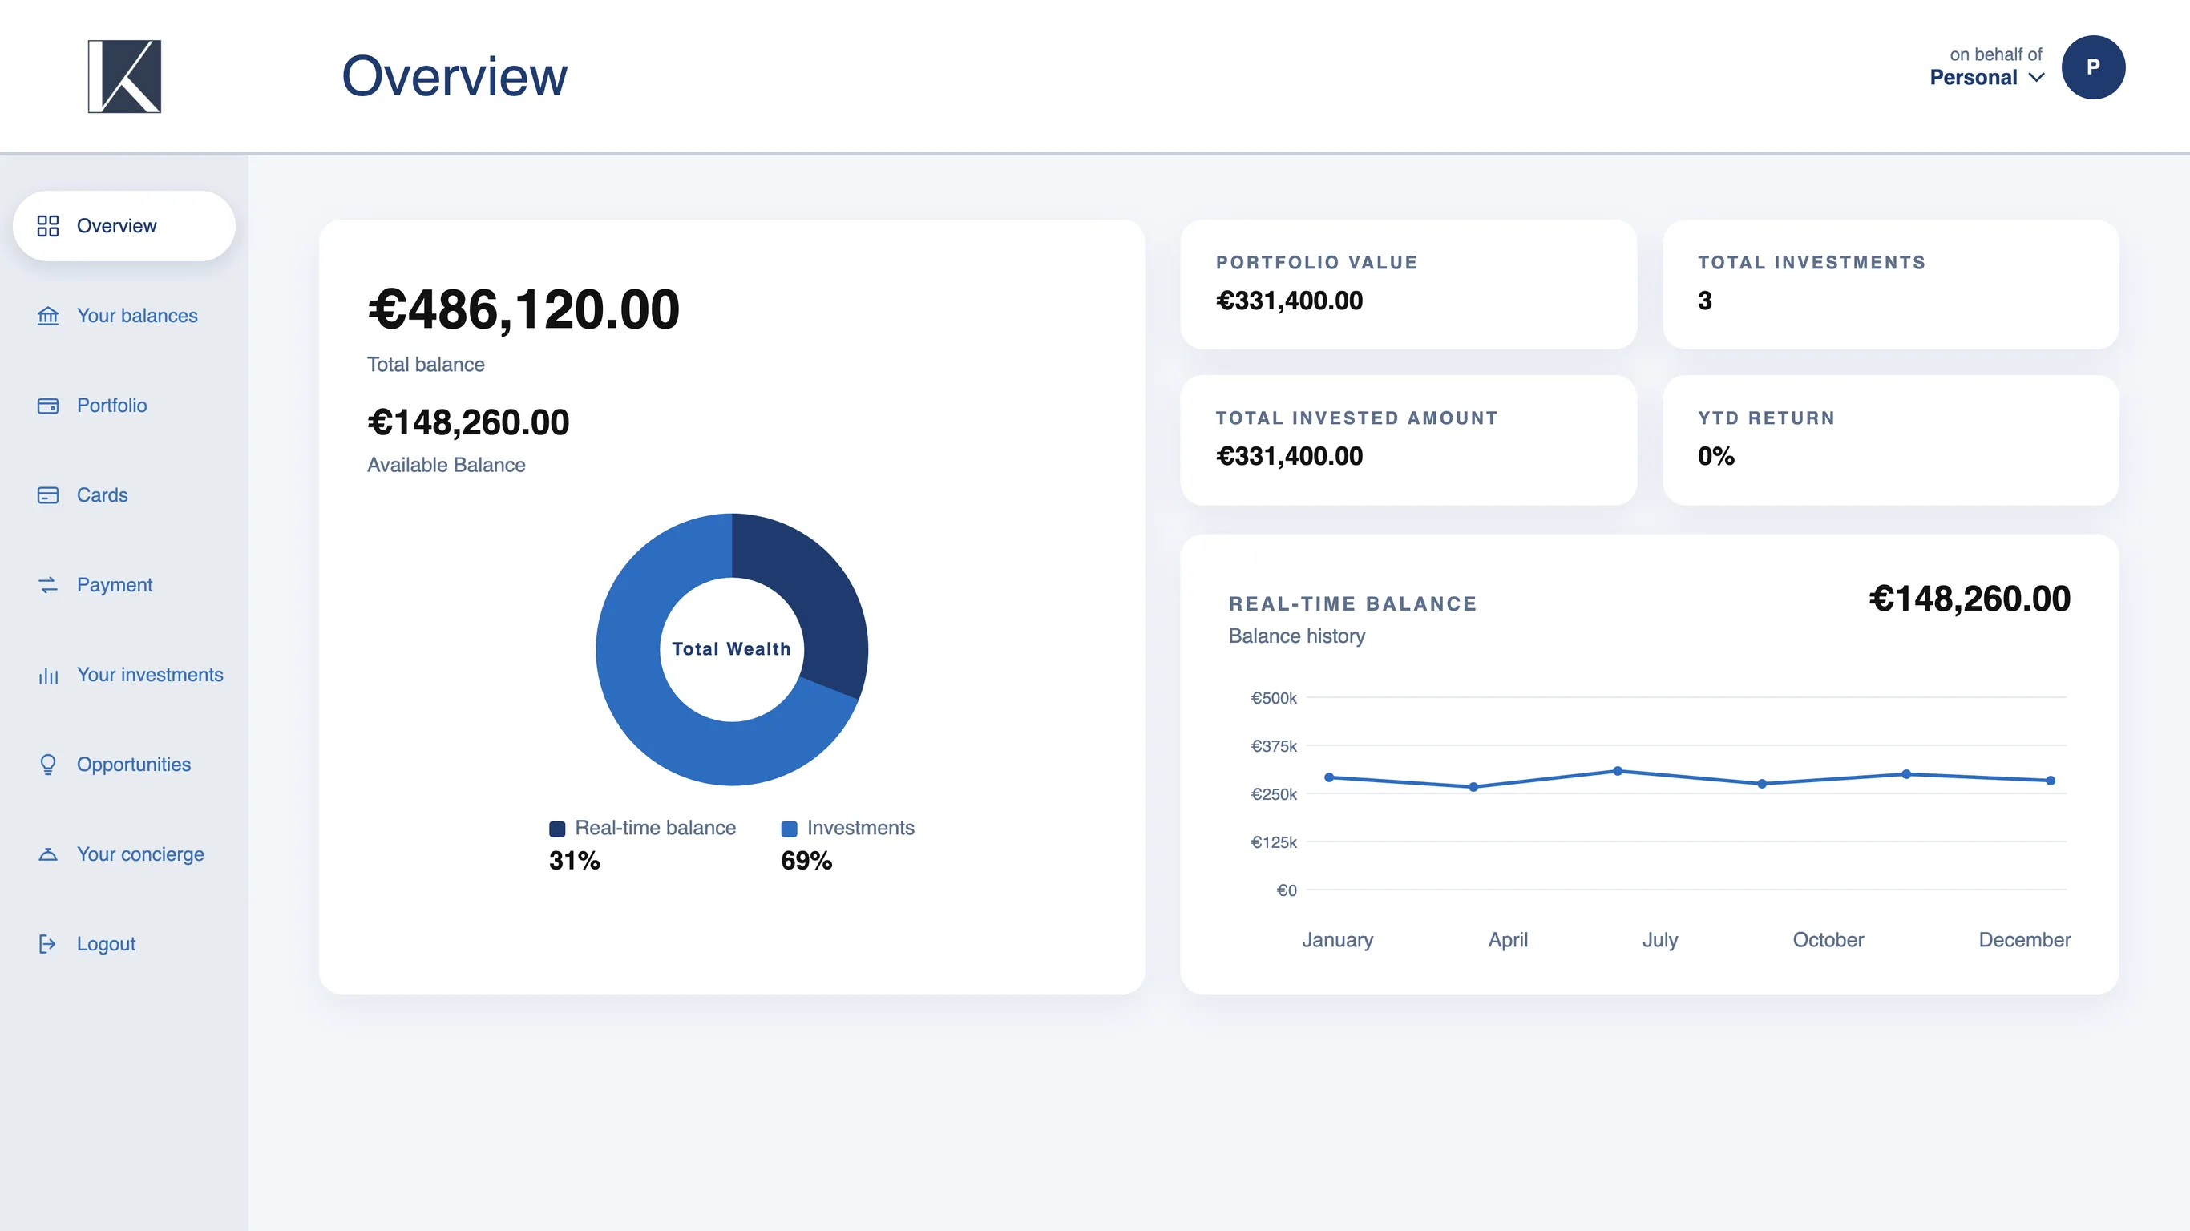2190x1231 pixels.
Task: Click the Overview page heading
Action: click(454, 75)
